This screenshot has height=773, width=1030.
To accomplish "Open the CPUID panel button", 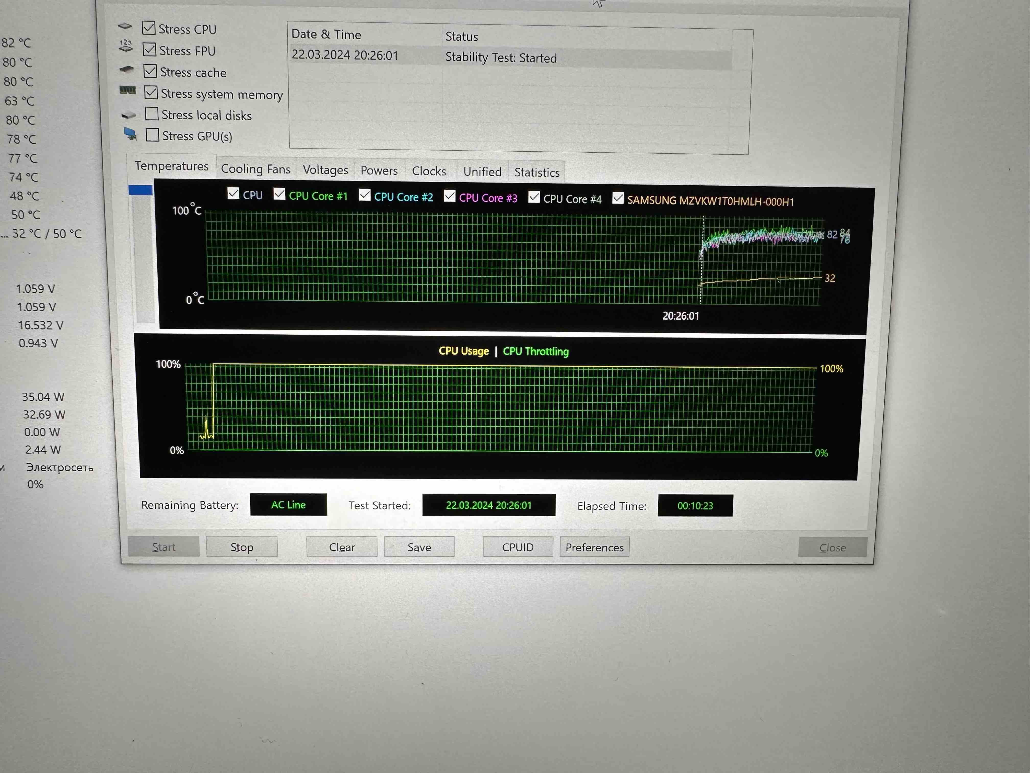I will (x=518, y=547).
